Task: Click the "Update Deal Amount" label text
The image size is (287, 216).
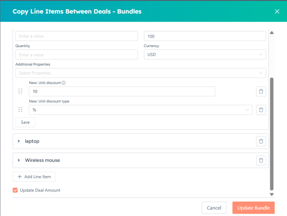Action: point(40,190)
